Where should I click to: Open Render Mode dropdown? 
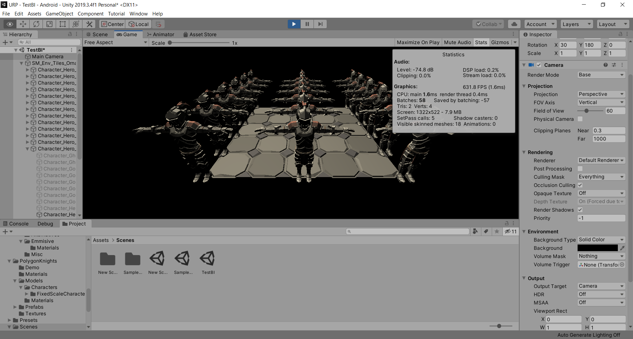click(601, 75)
